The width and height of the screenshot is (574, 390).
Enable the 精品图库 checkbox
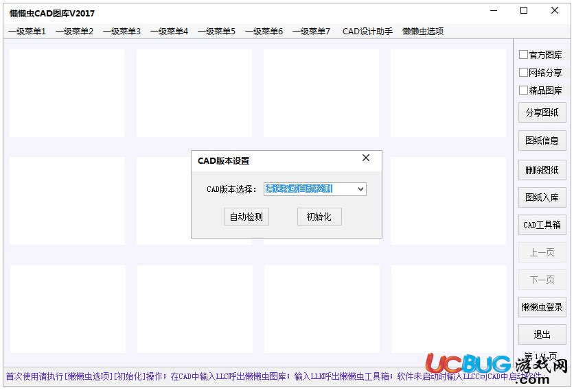523,90
